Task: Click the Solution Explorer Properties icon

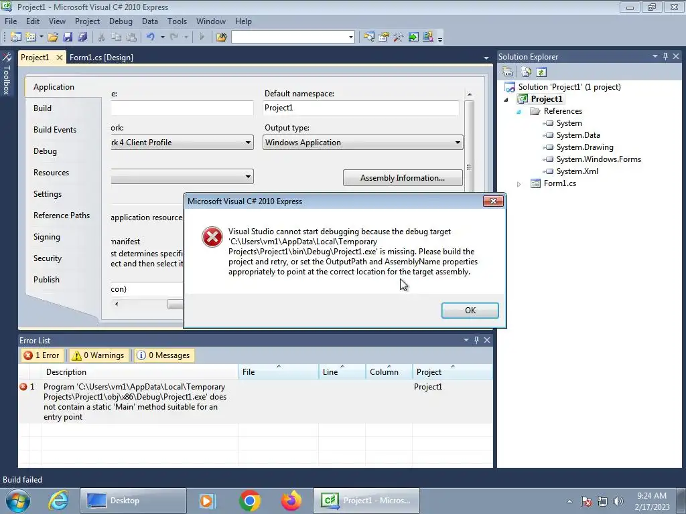Action: (508, 72)
